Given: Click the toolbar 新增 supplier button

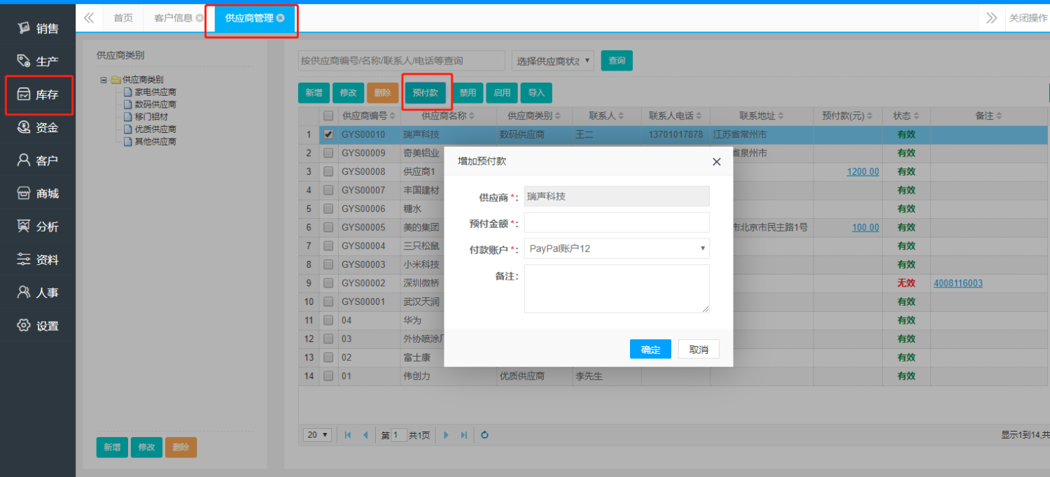Looking at the screenshot, I should (x=314, y=93).
